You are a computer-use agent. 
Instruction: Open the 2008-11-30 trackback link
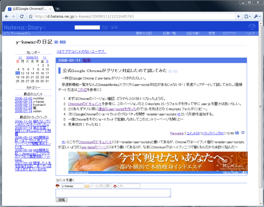point(33,123)
